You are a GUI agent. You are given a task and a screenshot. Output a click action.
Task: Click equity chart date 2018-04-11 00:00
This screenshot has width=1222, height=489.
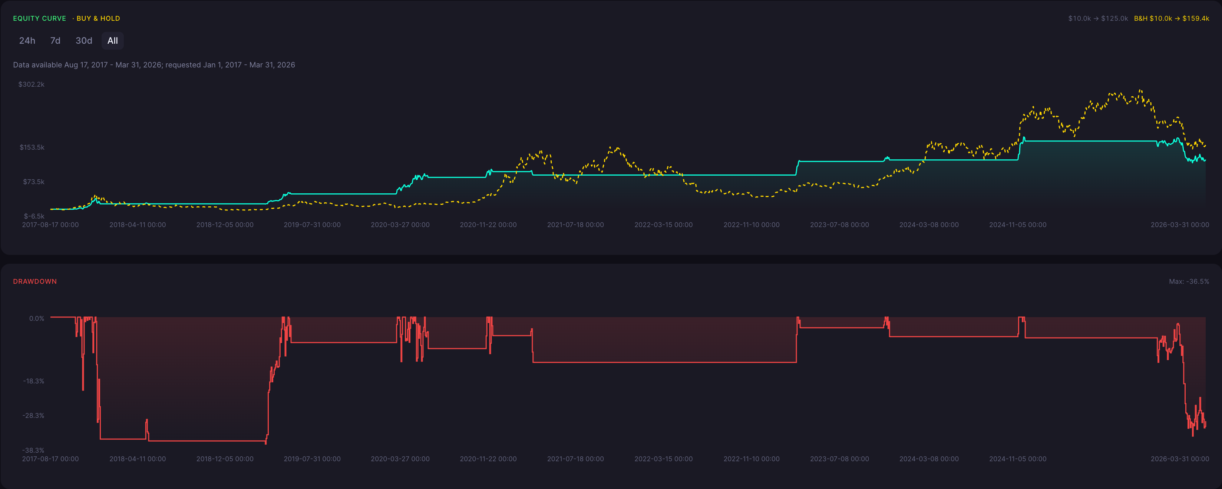138,224
